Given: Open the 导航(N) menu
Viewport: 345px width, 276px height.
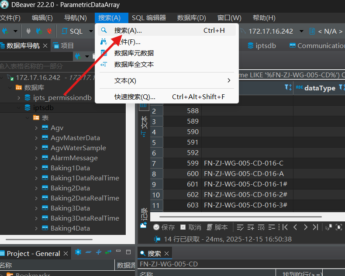Looking at the screenshot, I should [75, 18].
